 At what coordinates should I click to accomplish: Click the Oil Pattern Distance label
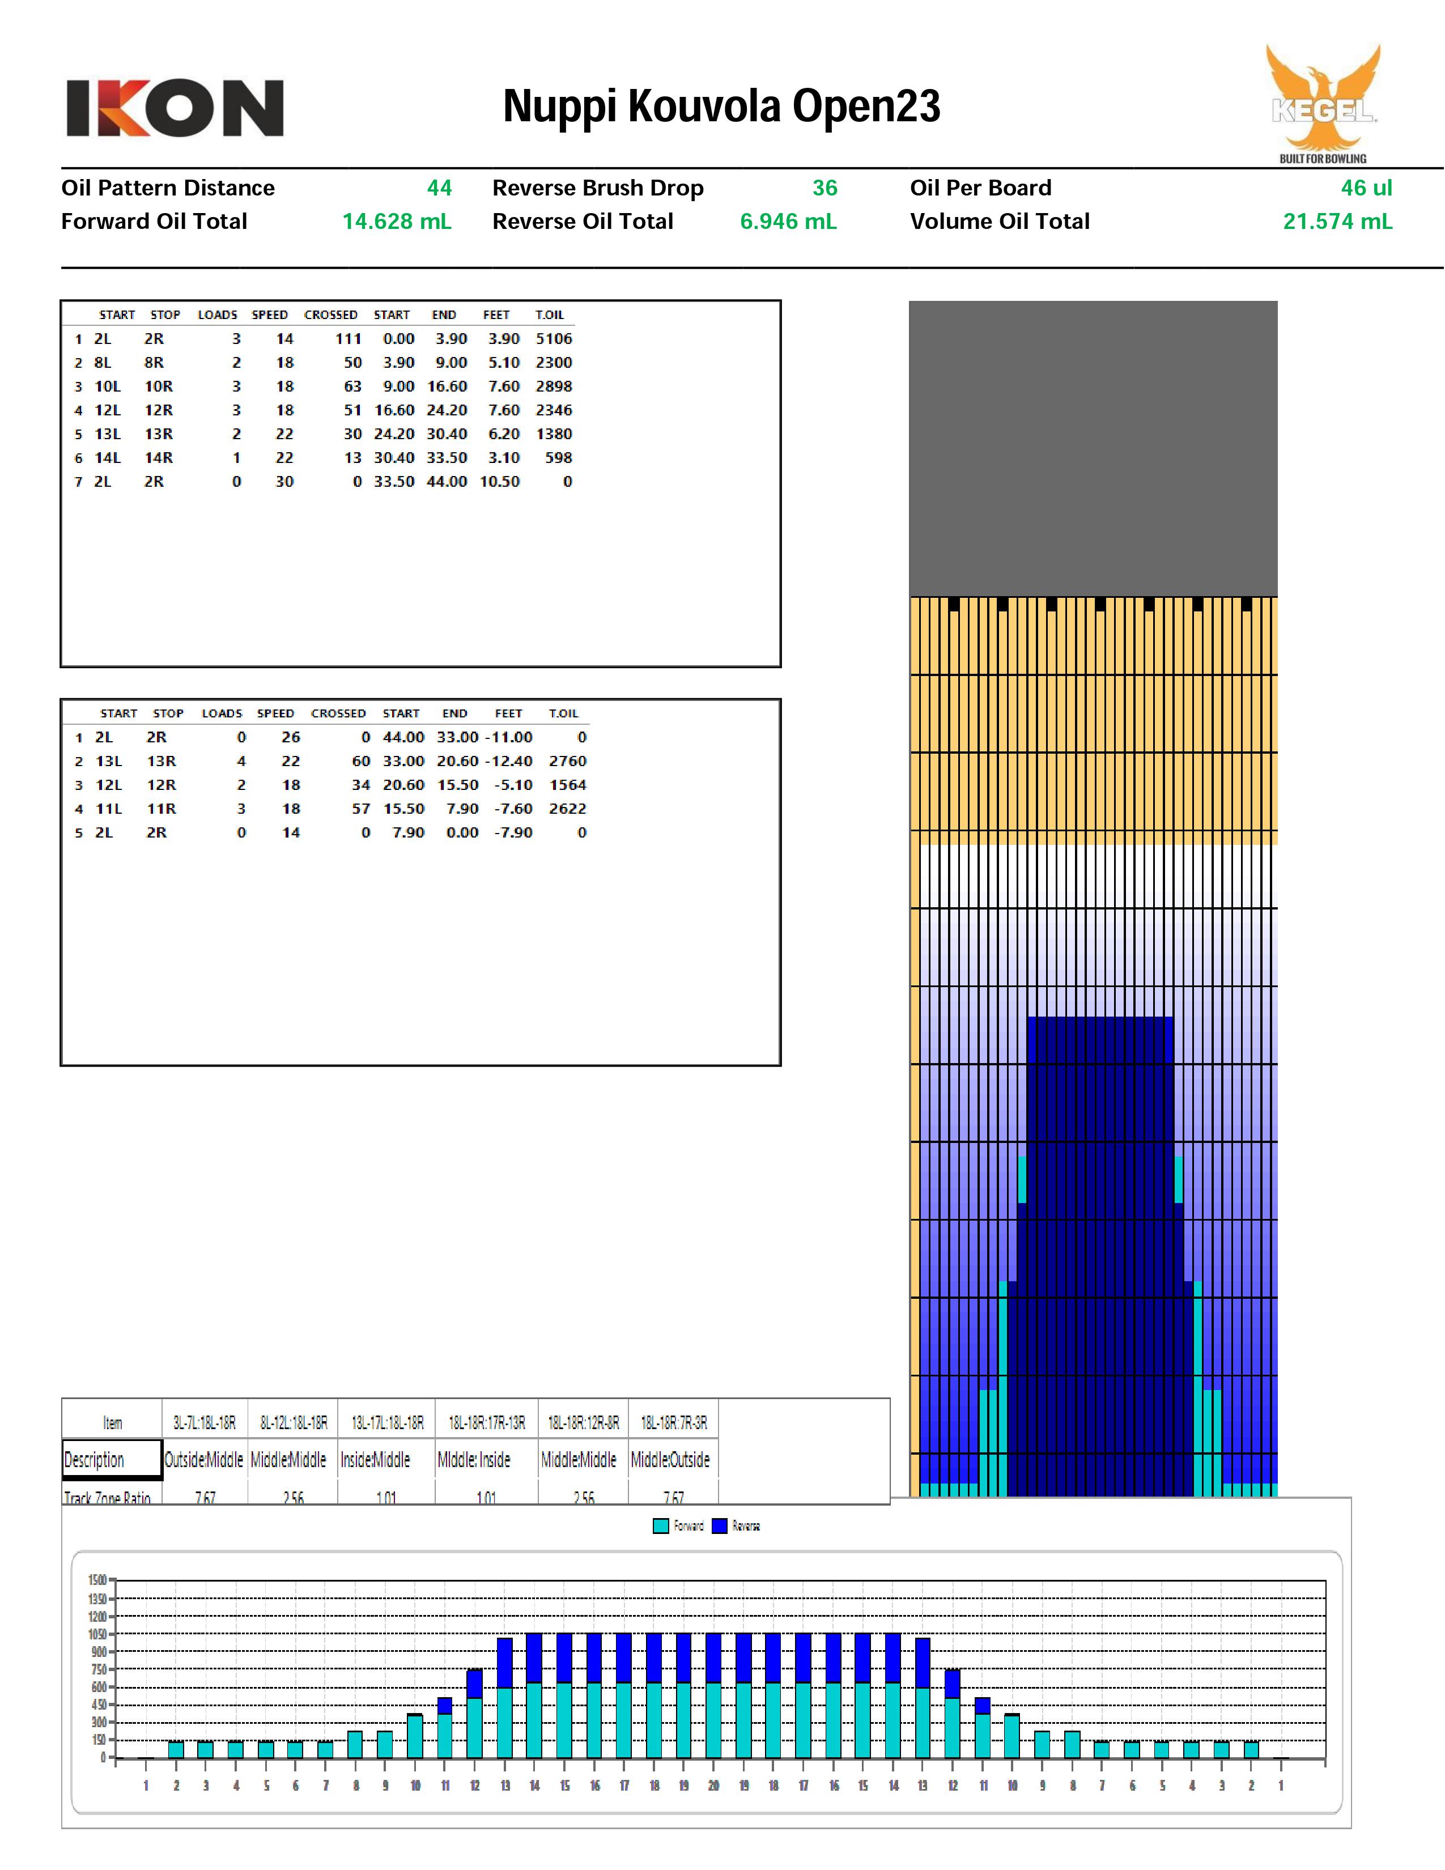pyautogui.click(x=168, y=188)
